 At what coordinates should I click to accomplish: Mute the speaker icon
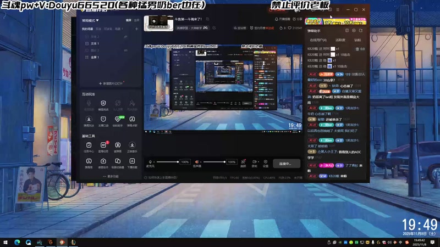197,162
